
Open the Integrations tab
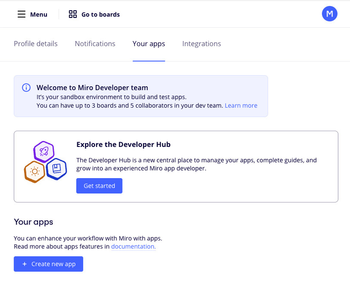tap(201, 44)
